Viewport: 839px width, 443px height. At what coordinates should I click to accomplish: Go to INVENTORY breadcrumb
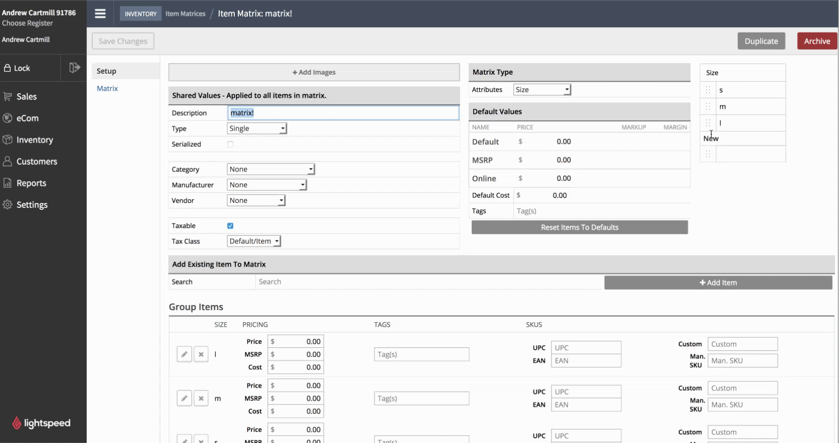(x=141, y=14)
